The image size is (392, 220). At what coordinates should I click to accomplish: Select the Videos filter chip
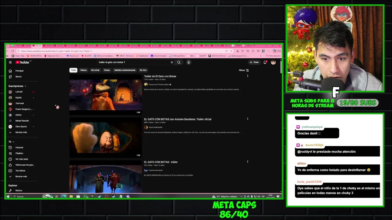click(x=83, y=70)
